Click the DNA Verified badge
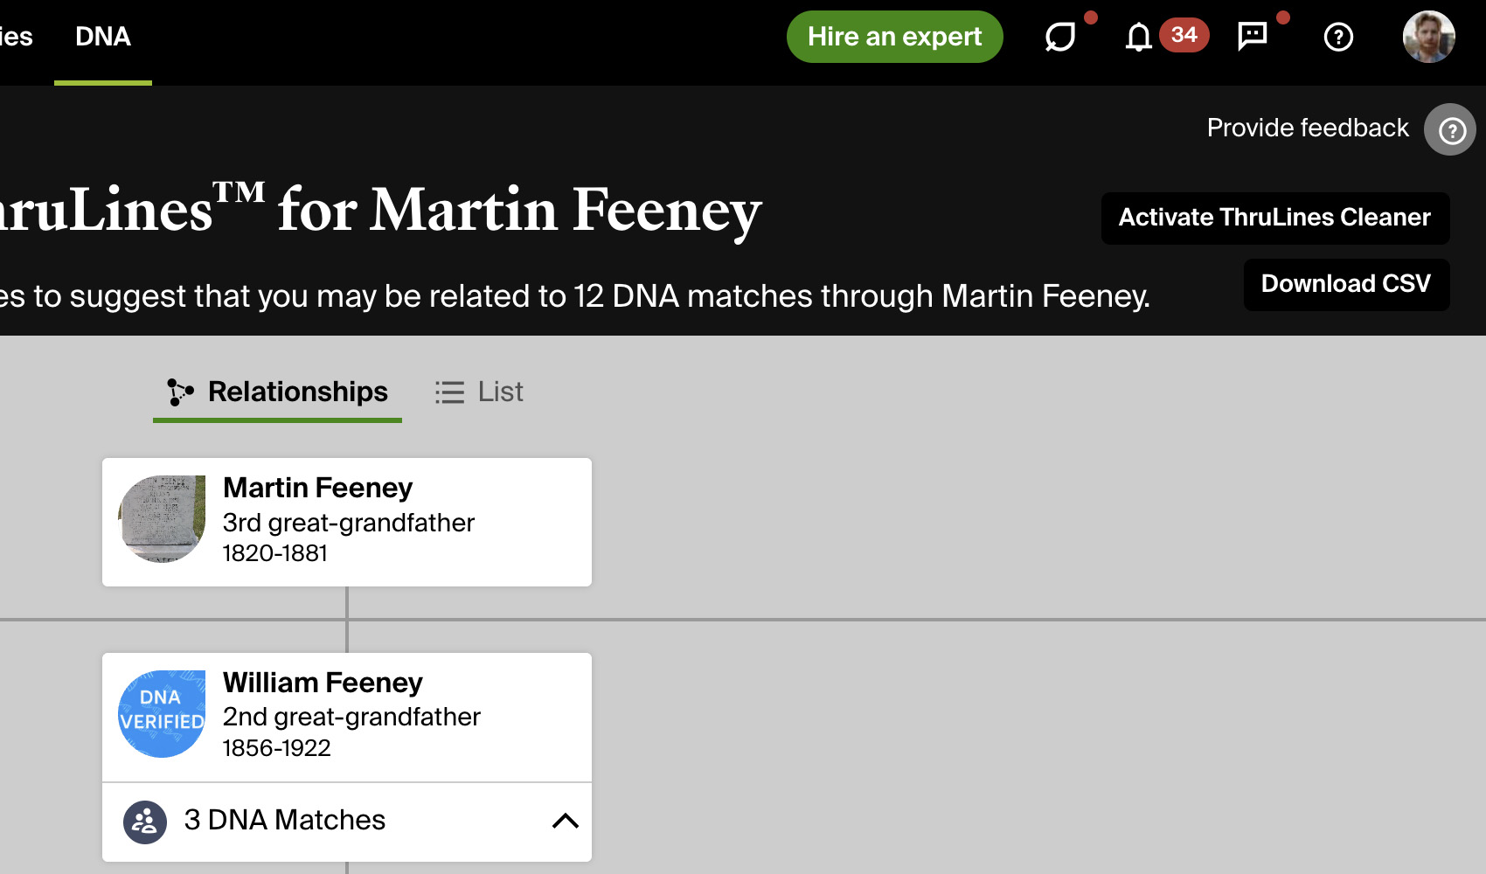 (162, 714)
